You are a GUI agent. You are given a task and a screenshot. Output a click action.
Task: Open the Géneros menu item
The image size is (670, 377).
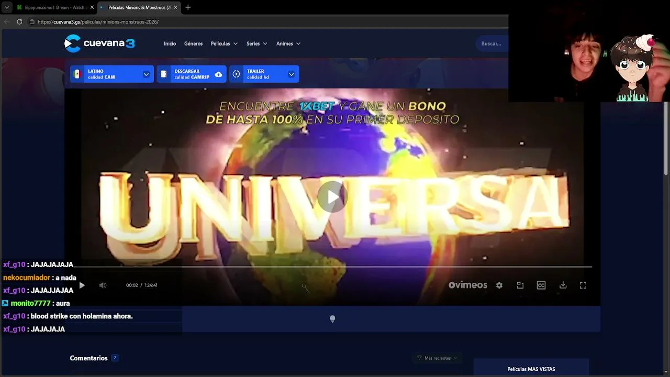(x=193, y=44)
